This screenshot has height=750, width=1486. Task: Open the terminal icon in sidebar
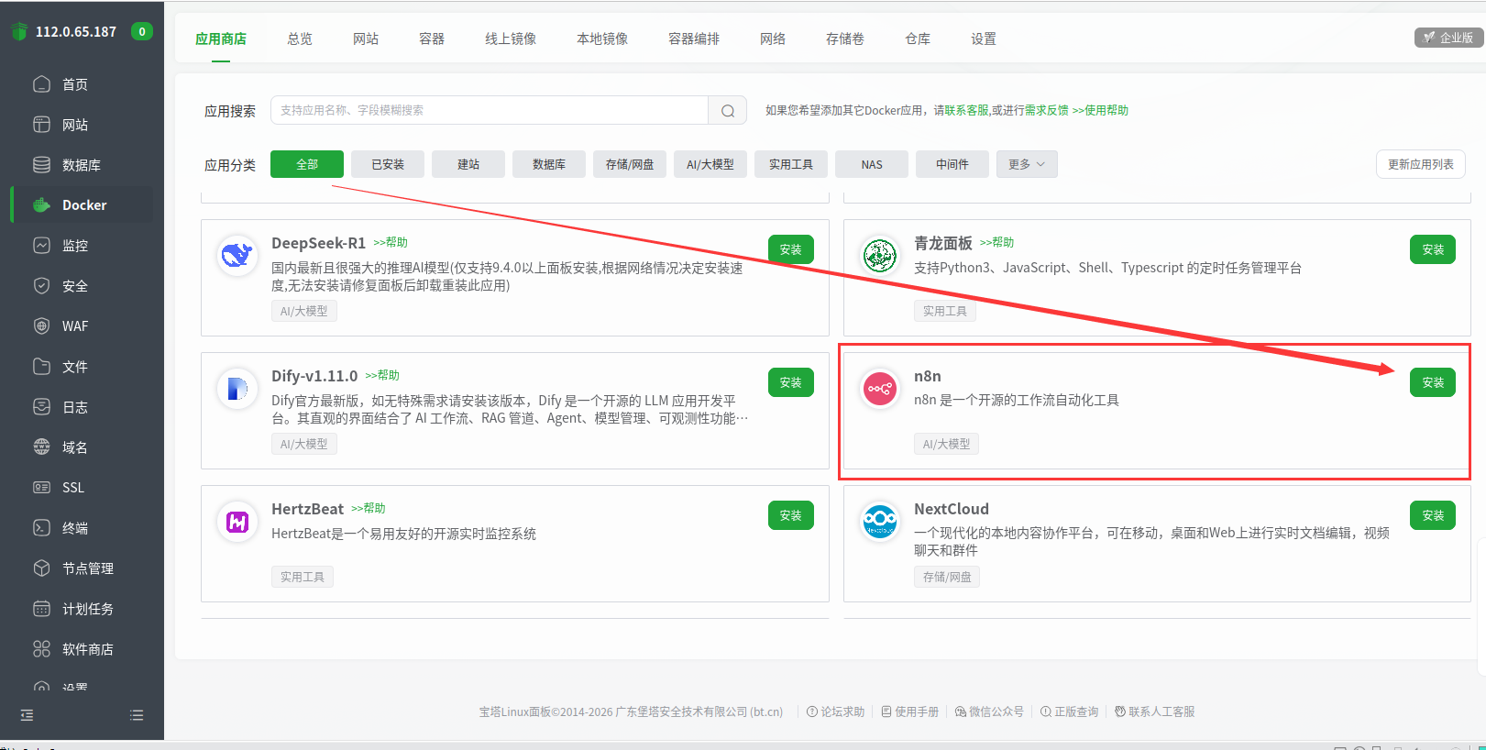[x=41, y=528]
